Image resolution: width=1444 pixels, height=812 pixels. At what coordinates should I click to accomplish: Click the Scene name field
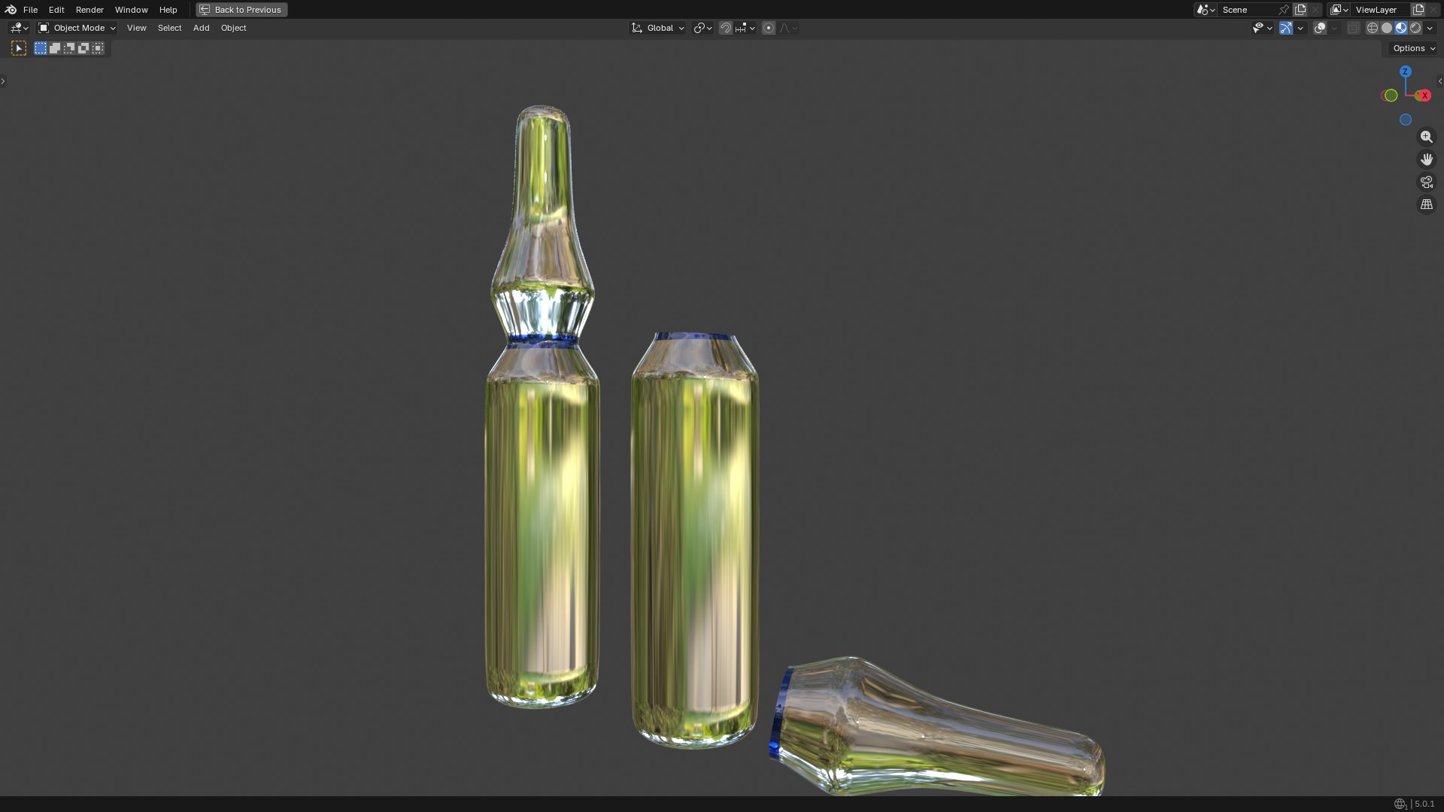coord(1247,10)
